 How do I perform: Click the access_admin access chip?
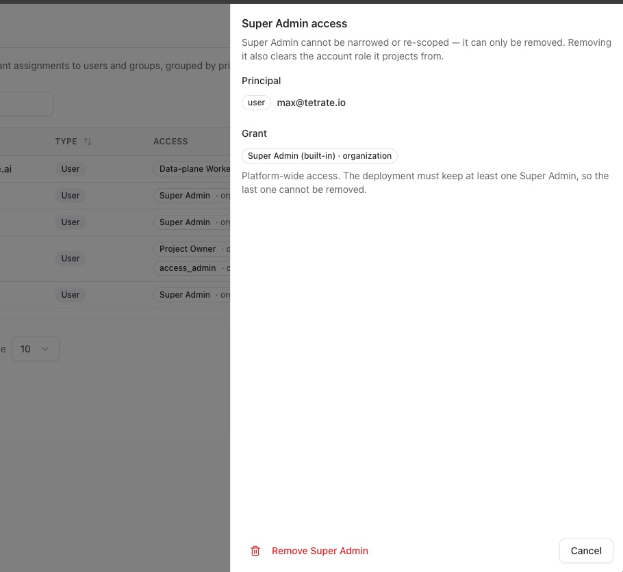coord(192,268)
